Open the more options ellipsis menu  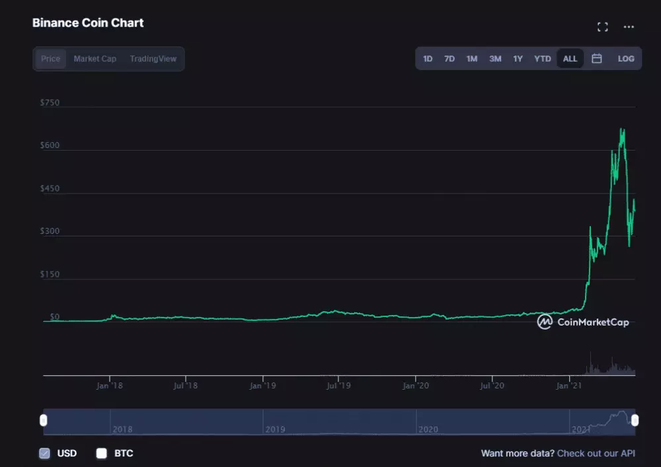click(x=629, y=27)
